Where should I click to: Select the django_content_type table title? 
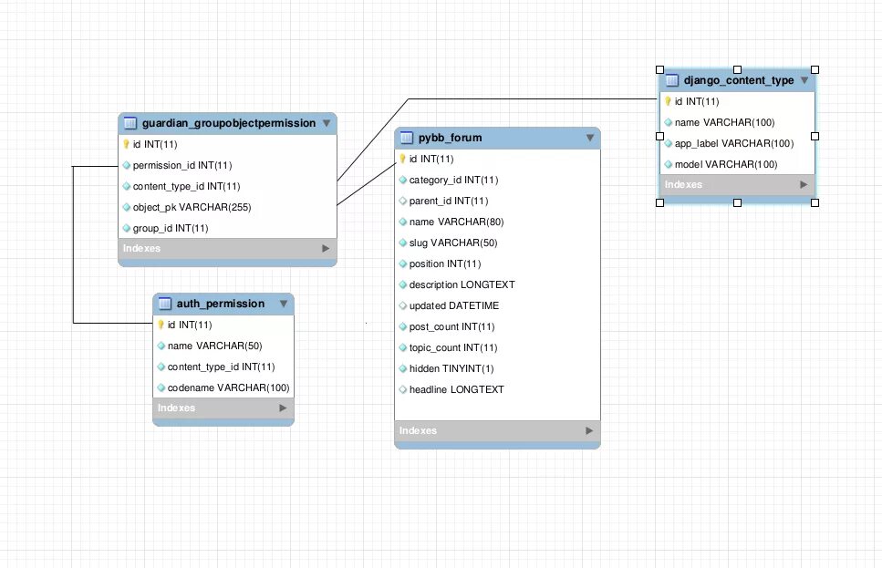coord(739,80)
